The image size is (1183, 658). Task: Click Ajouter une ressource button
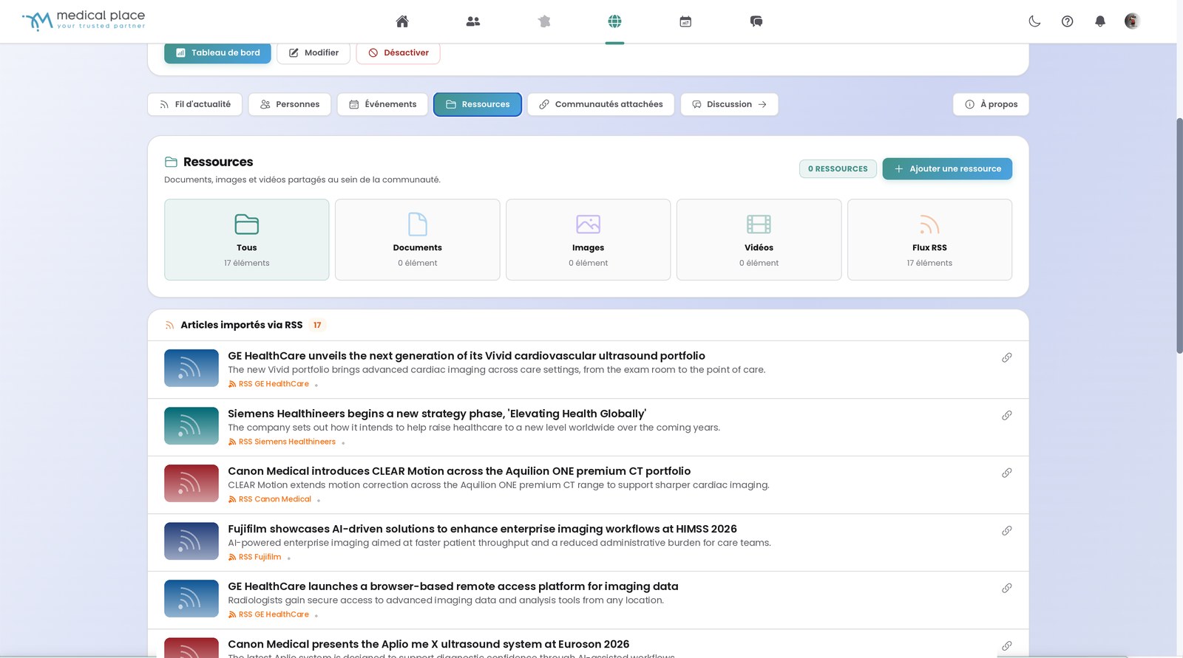pyautogui.click(x=947, y=168)
